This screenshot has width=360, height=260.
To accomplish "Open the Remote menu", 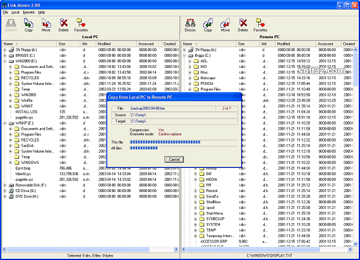I will (x=29, y=12).
